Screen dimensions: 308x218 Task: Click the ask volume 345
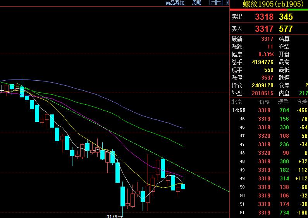pyautogui.click(x=286, y=17)
